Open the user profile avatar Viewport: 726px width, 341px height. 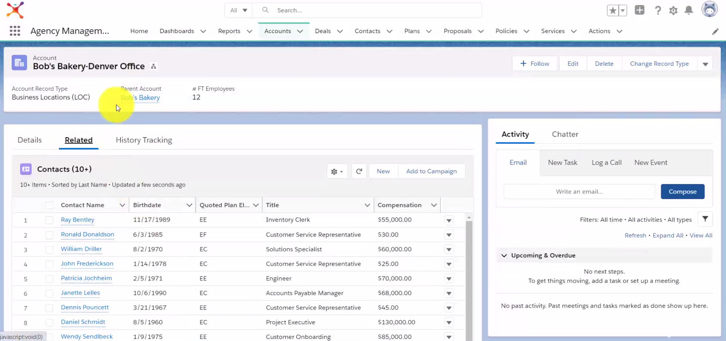(x=710, y=9)
